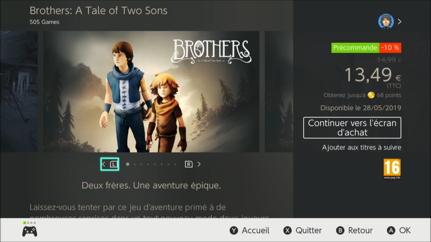Select Y Accueil in the footer
This screenshot has height=242, width=431.
[250, 230]
